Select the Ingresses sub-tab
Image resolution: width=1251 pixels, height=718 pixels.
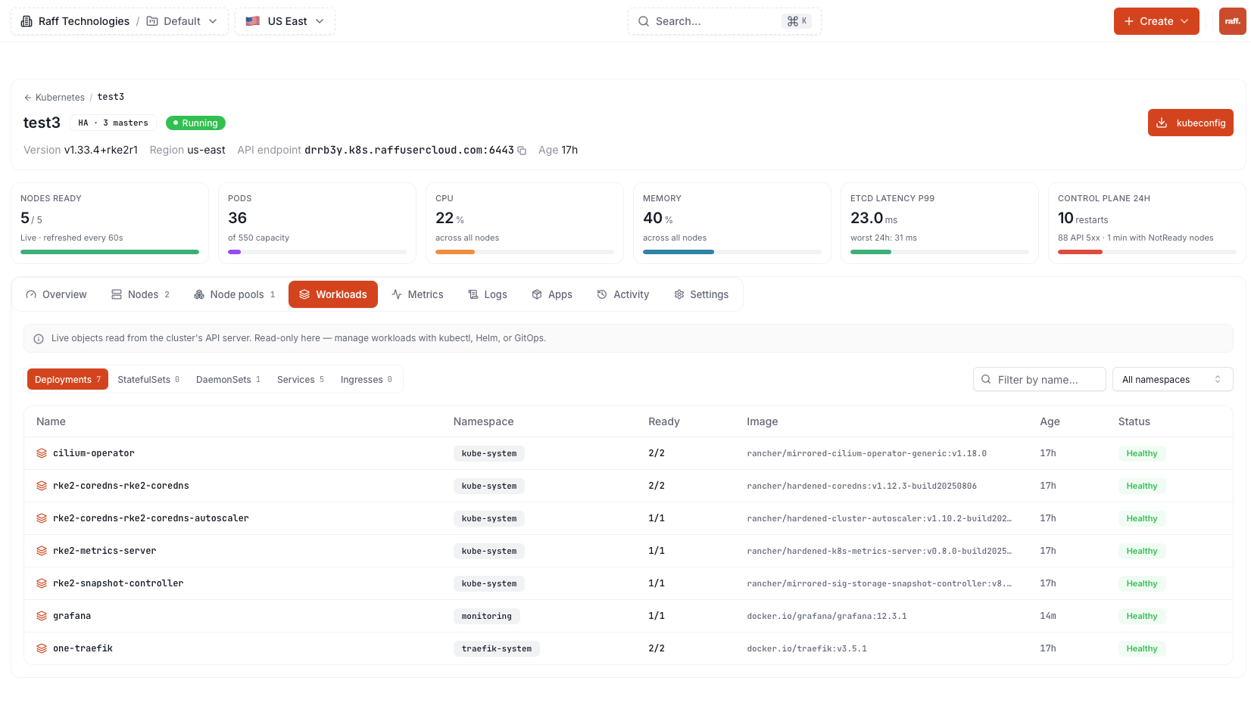point(367,379)
